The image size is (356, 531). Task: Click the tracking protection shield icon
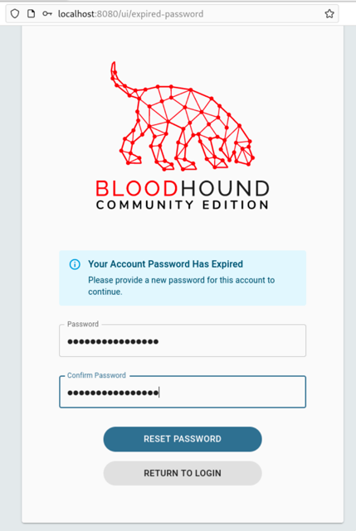point(15,14)
